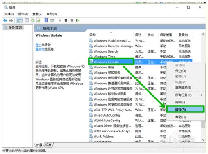The height and width of the screenshot is (154, 208).
Task: Click the WMI Performance Adapter gear icon
Action: pyautogui.click(x=91, y=131)
